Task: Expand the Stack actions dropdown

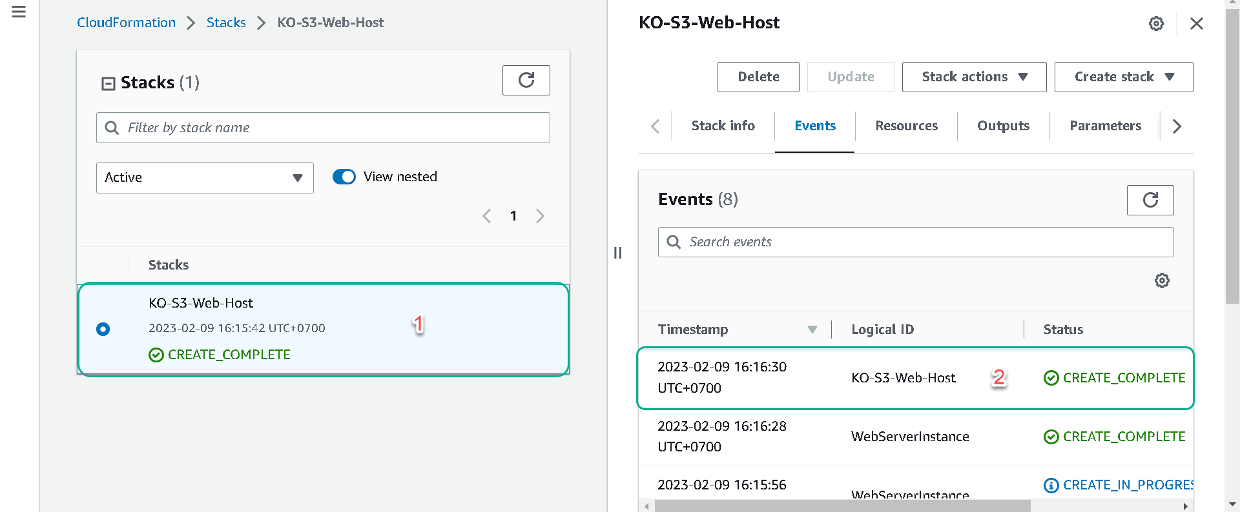Action: click(974, 77)
